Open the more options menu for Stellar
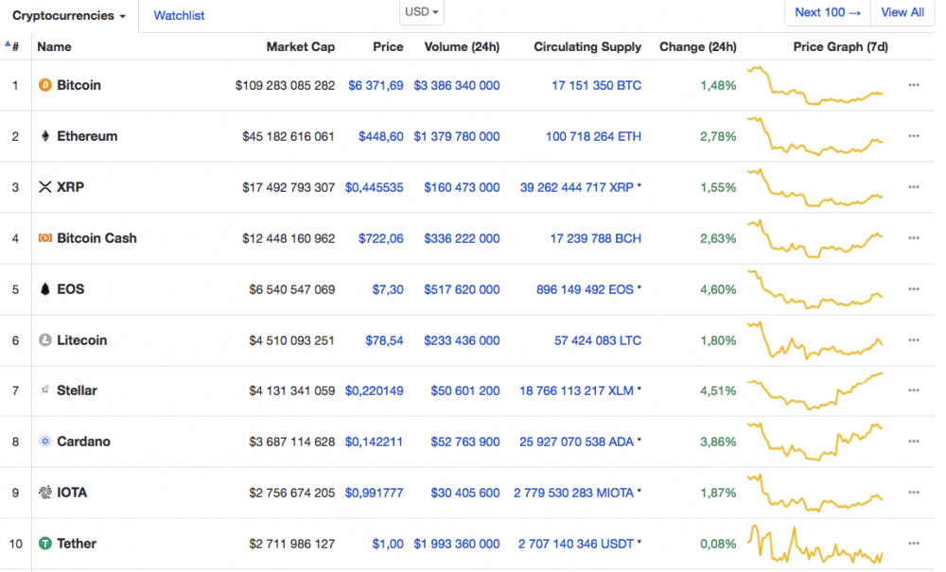The image size is (946, 572). pos(914,390)
